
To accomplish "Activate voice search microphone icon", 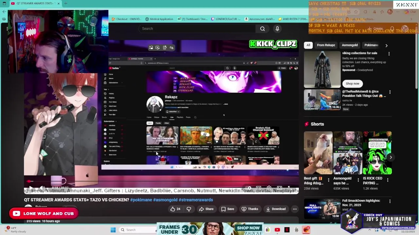I will tap(277, 29).
